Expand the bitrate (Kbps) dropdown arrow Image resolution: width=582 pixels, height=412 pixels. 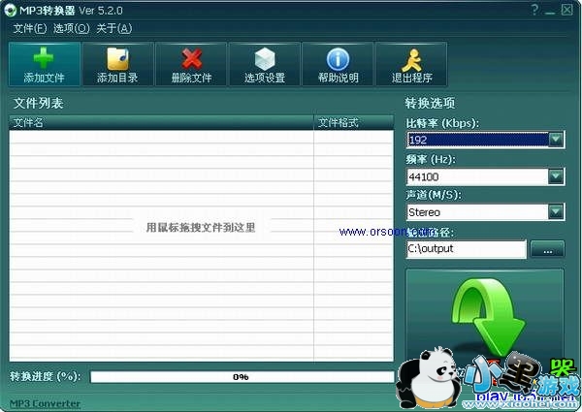[556, 140]
